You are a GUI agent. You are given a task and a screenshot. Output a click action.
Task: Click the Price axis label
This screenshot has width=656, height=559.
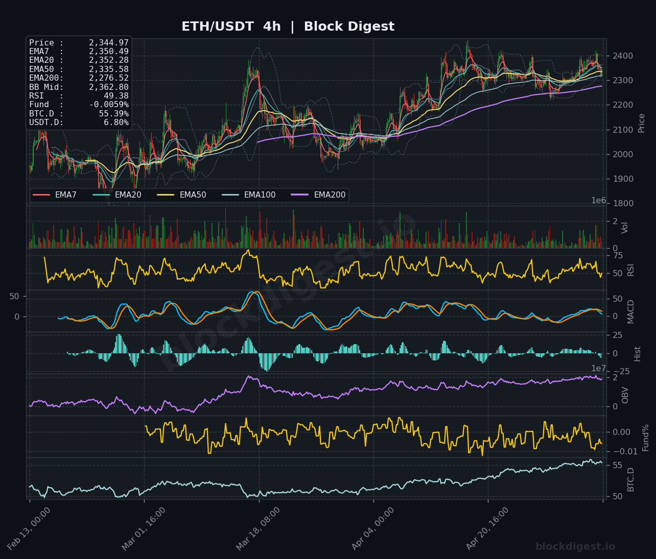[x=642, y=123]
